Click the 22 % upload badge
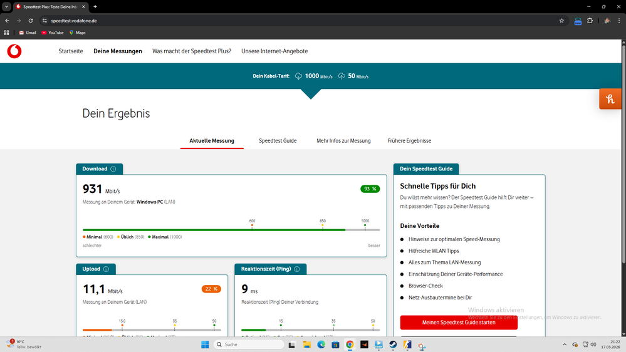 211,289
